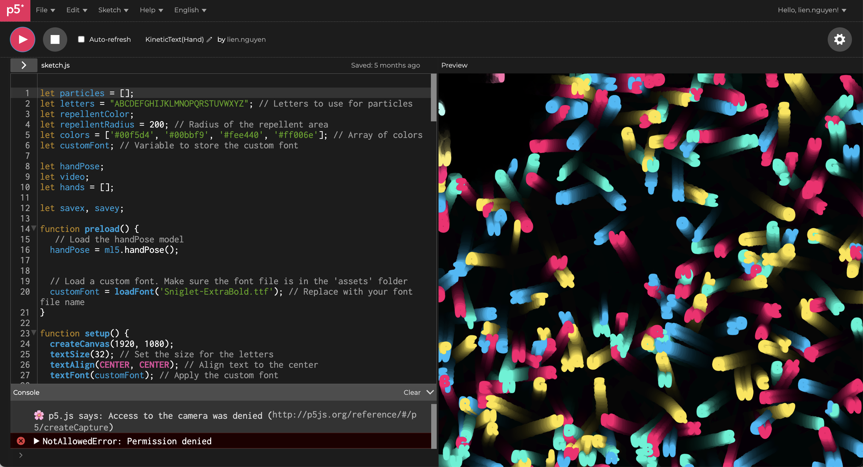Click the KineticText(Hand) sketch title
The width and height of the screenshot is (863, 467).
[175, 40]
